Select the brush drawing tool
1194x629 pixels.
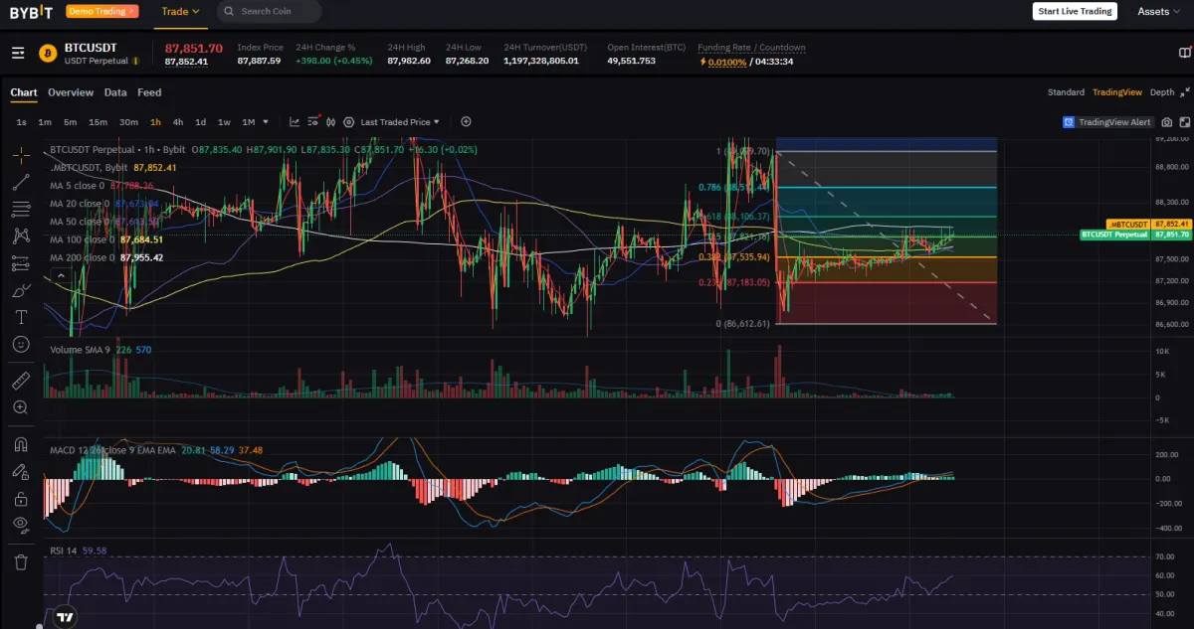pyautogui.click(x=21, y=290)
